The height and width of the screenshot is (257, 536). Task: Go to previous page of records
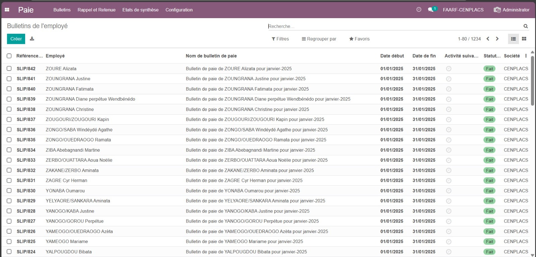488,39
